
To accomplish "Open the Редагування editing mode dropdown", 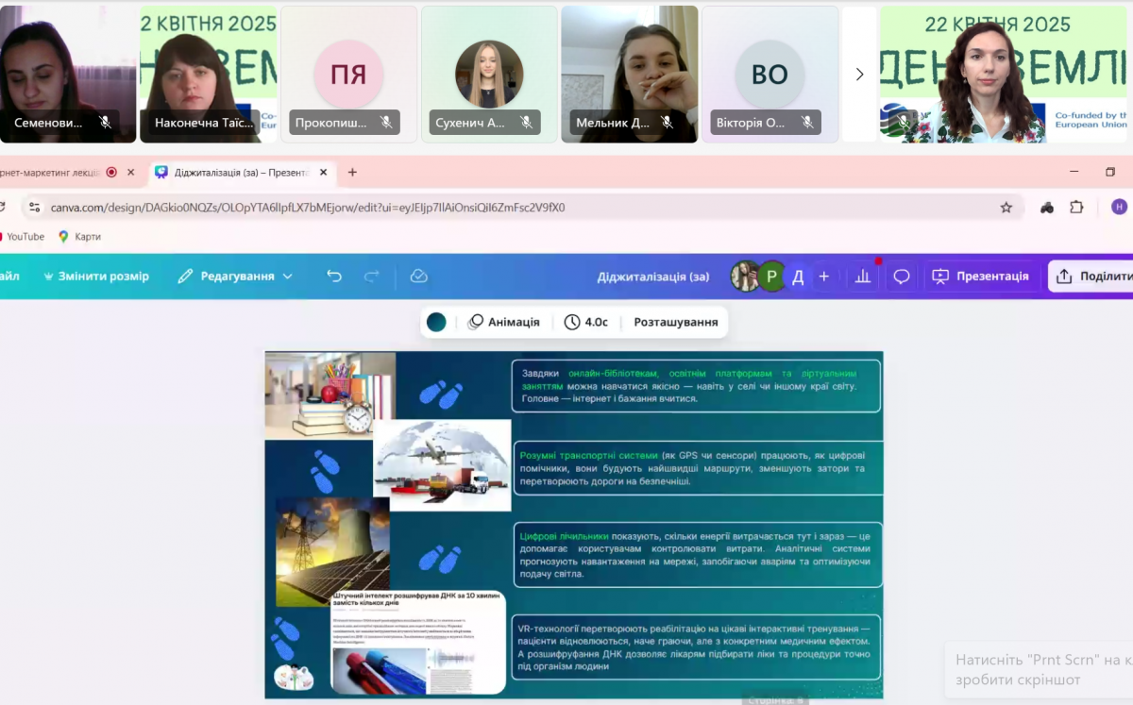I will click(235, 276).
